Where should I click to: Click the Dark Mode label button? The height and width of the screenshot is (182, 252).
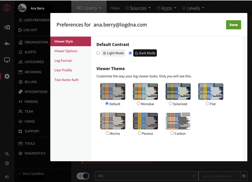(x=145, y=53)
